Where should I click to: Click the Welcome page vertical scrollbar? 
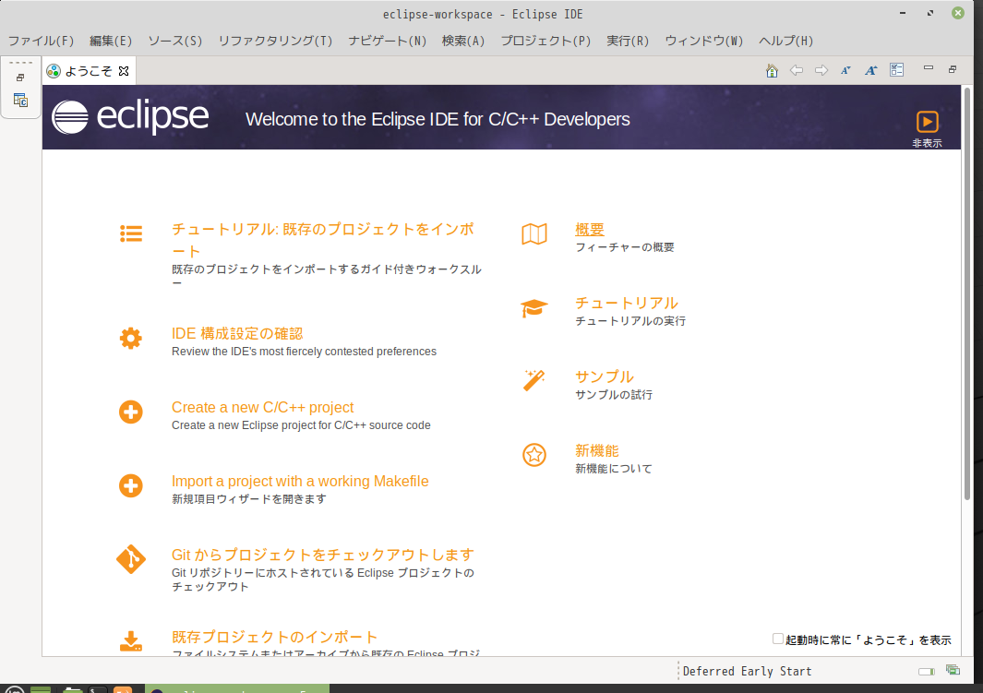[x=966, y=294]
